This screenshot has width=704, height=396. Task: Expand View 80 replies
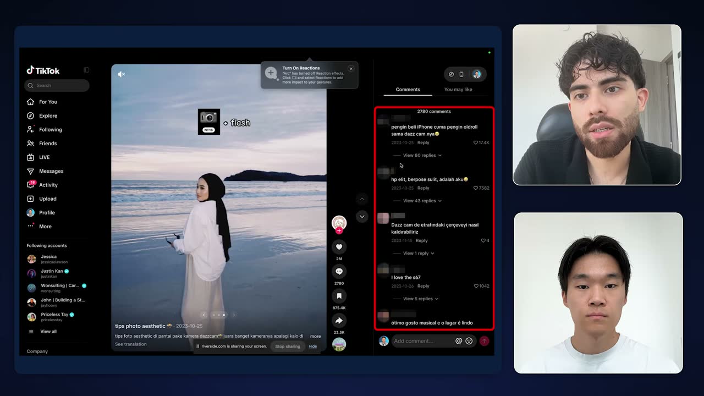tap(422, 155)
